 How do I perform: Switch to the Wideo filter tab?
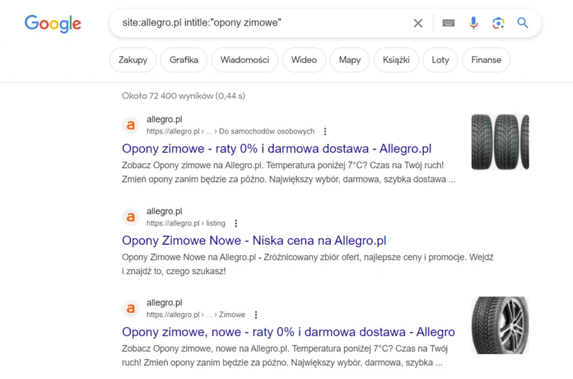[x=304, y=60]
